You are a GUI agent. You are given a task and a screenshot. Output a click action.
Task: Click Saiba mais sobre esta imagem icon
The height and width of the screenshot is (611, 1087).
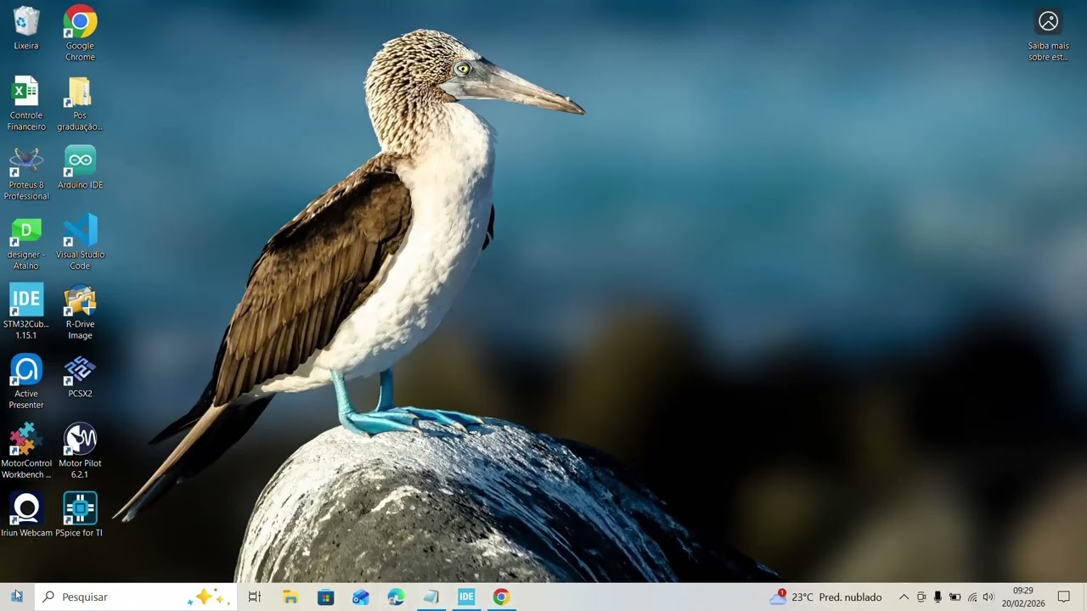1048,36
